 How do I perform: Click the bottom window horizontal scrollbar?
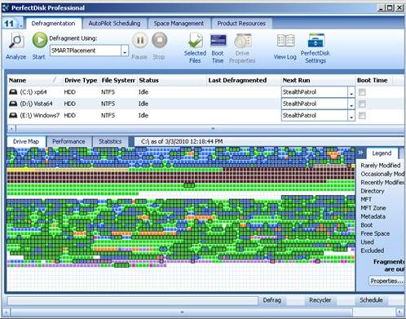coord(182,312)
